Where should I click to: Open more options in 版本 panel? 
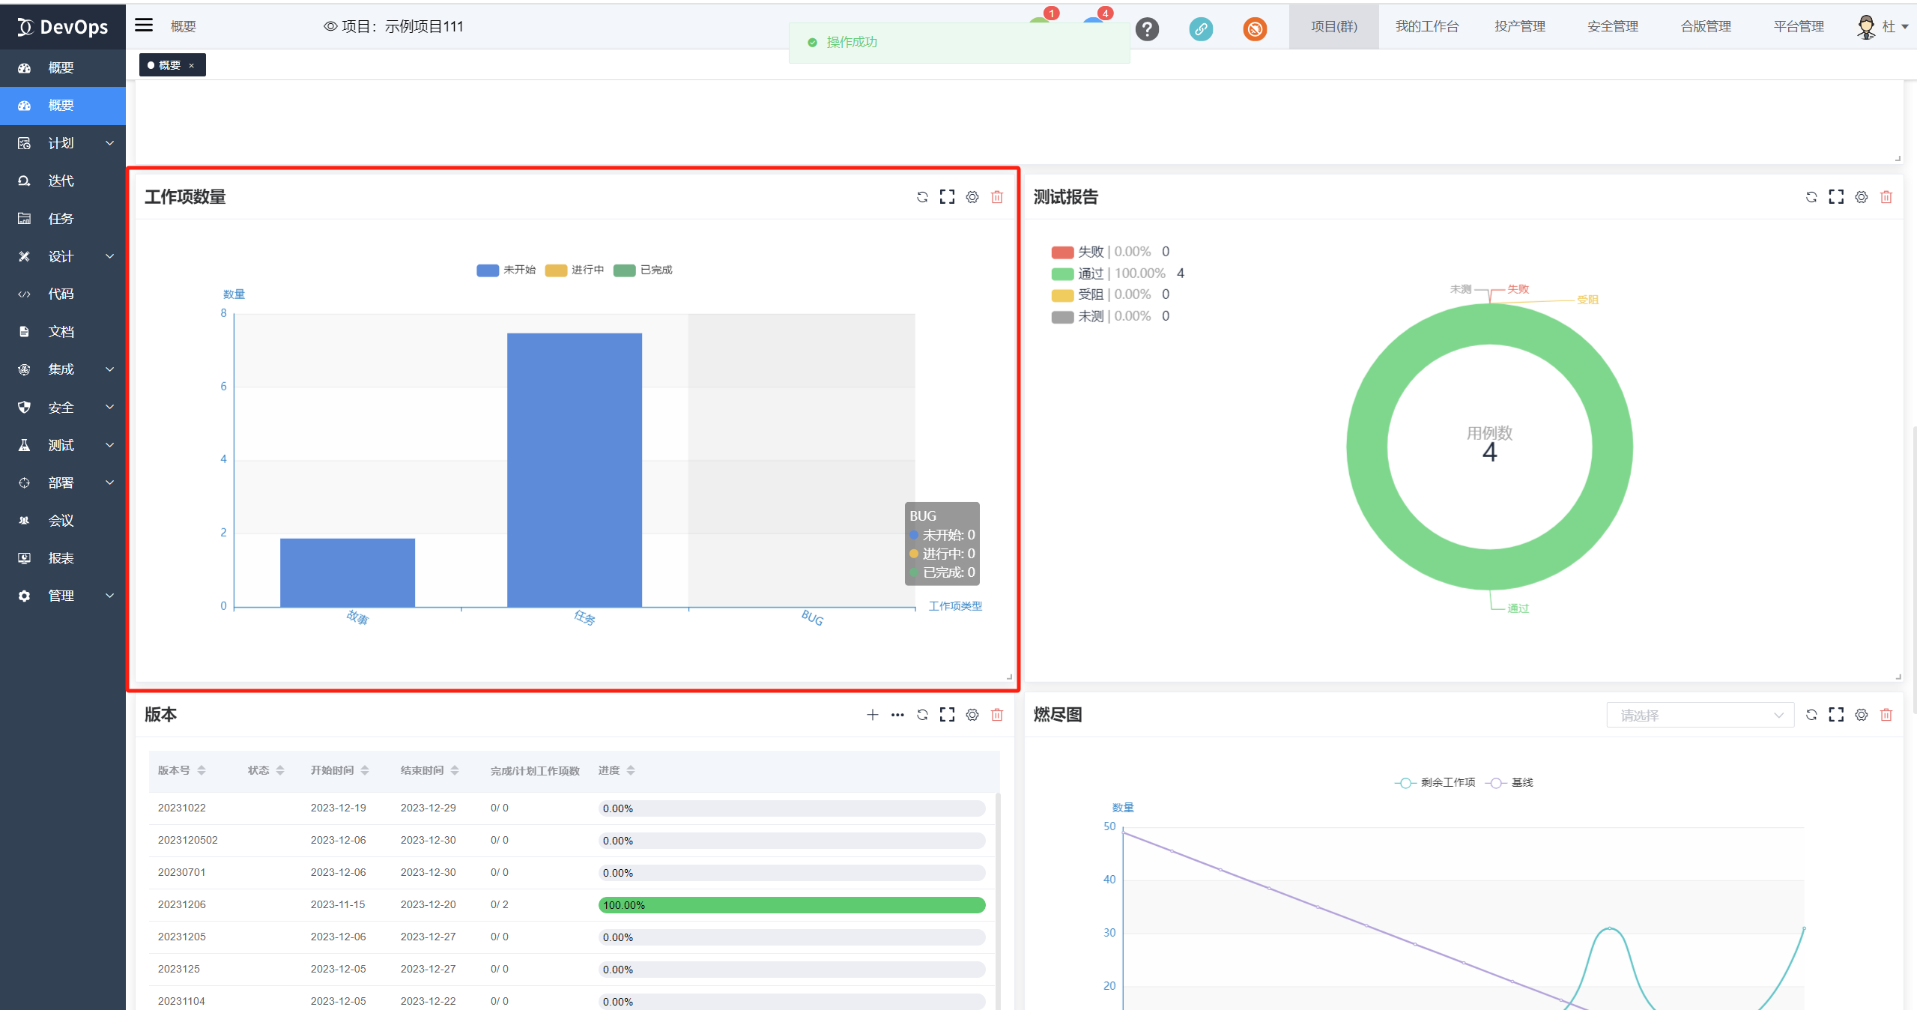pos(897,715)
